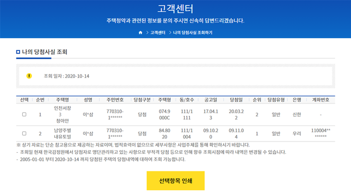Click the 고객센터 page title
351x194 pixels.
(x=176, y=9)
